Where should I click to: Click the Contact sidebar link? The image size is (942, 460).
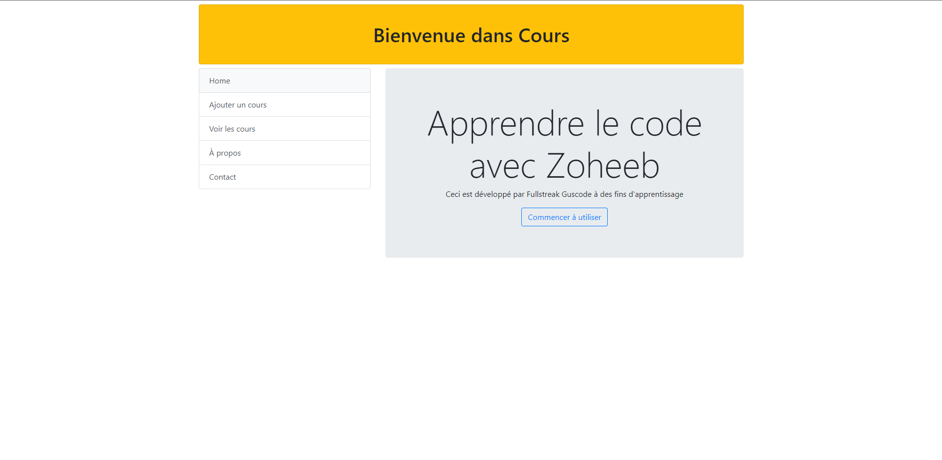(x=222, y=177)
